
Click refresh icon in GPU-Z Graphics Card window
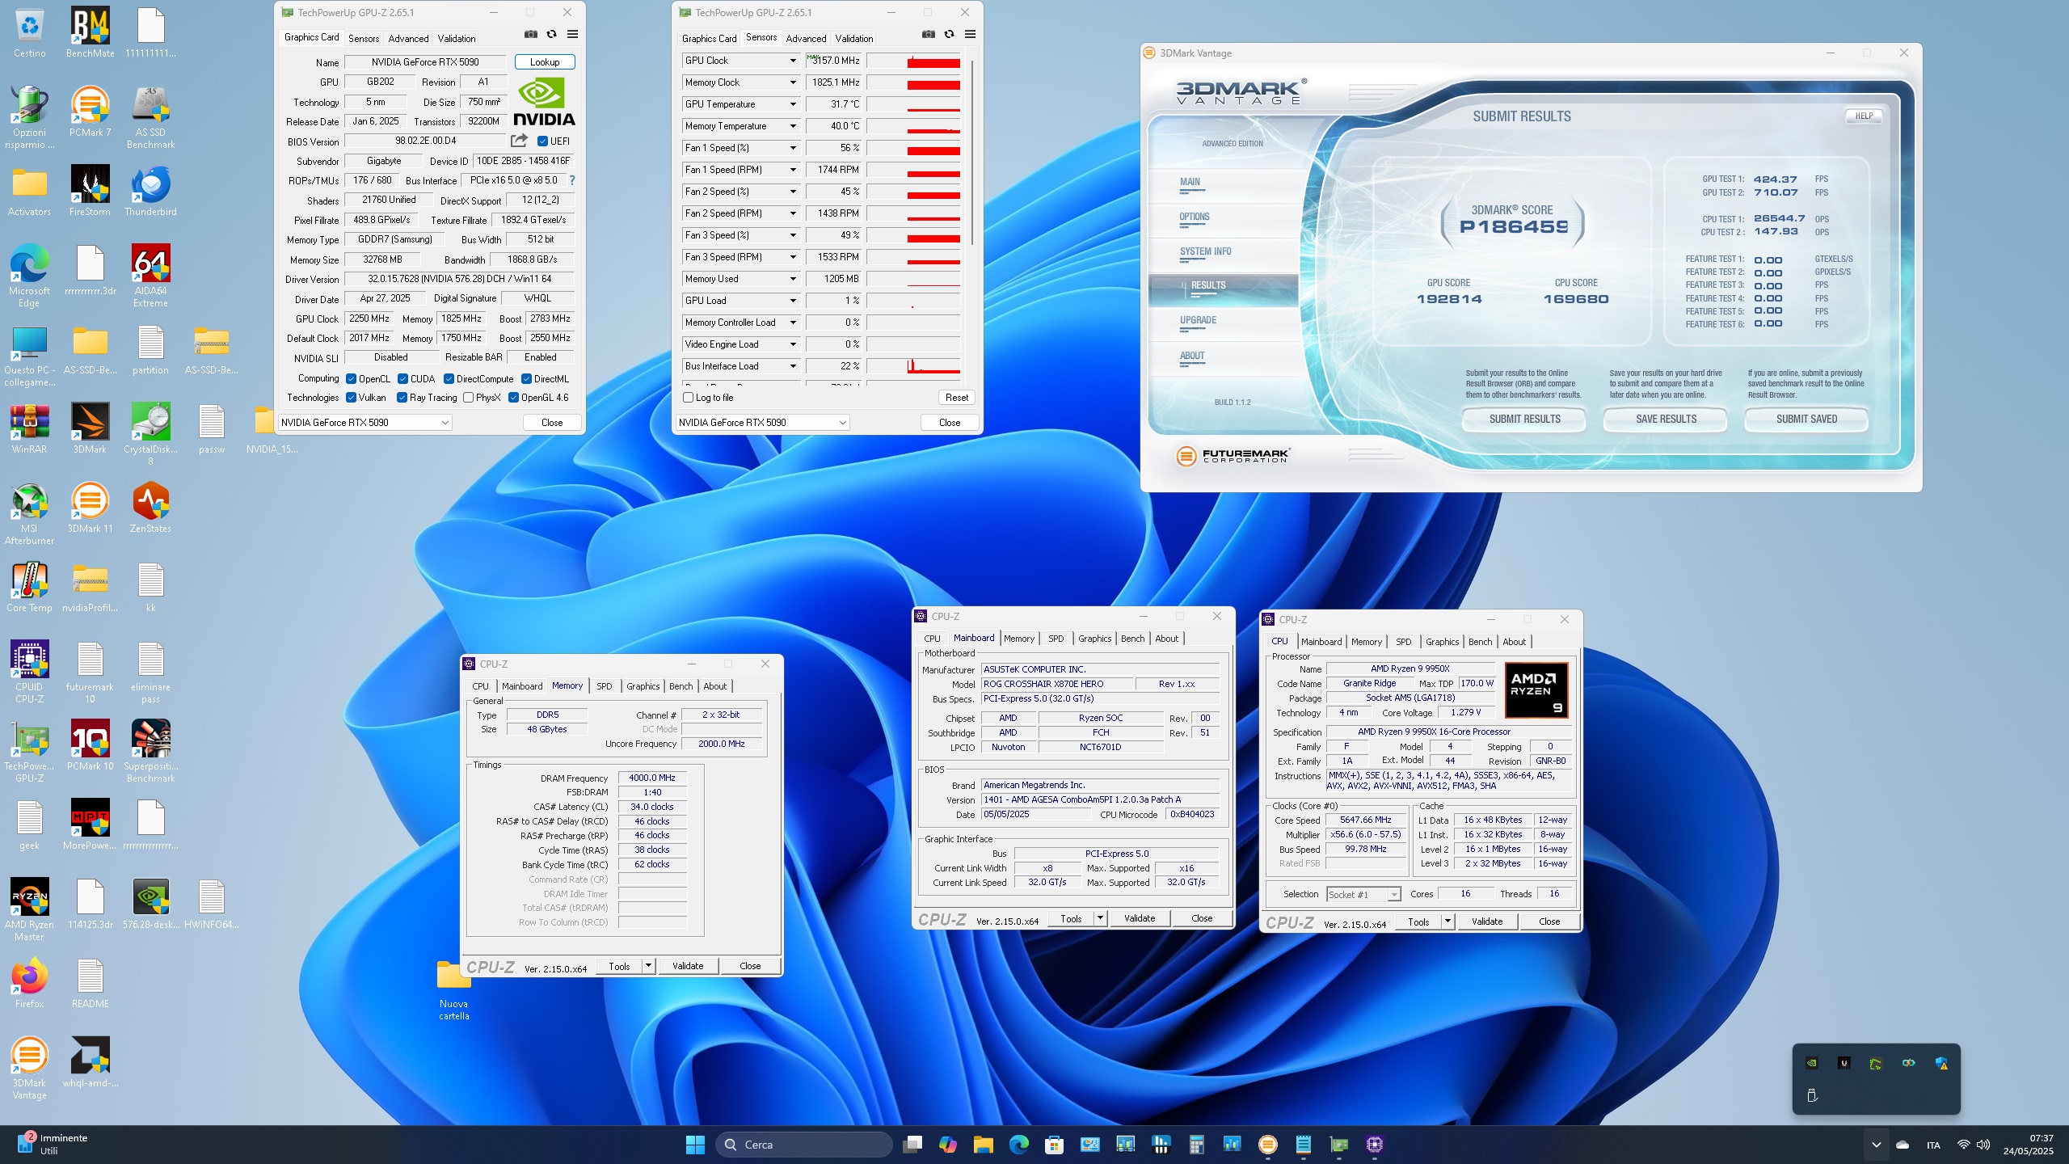pos(551,34)
